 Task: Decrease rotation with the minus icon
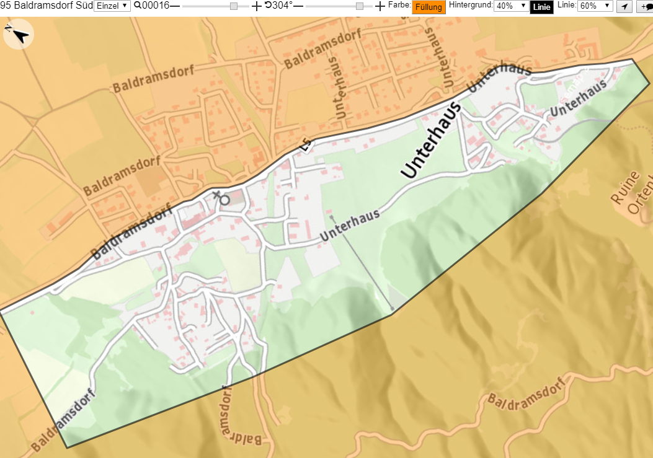pyautogui.click(x=299, y=6)
